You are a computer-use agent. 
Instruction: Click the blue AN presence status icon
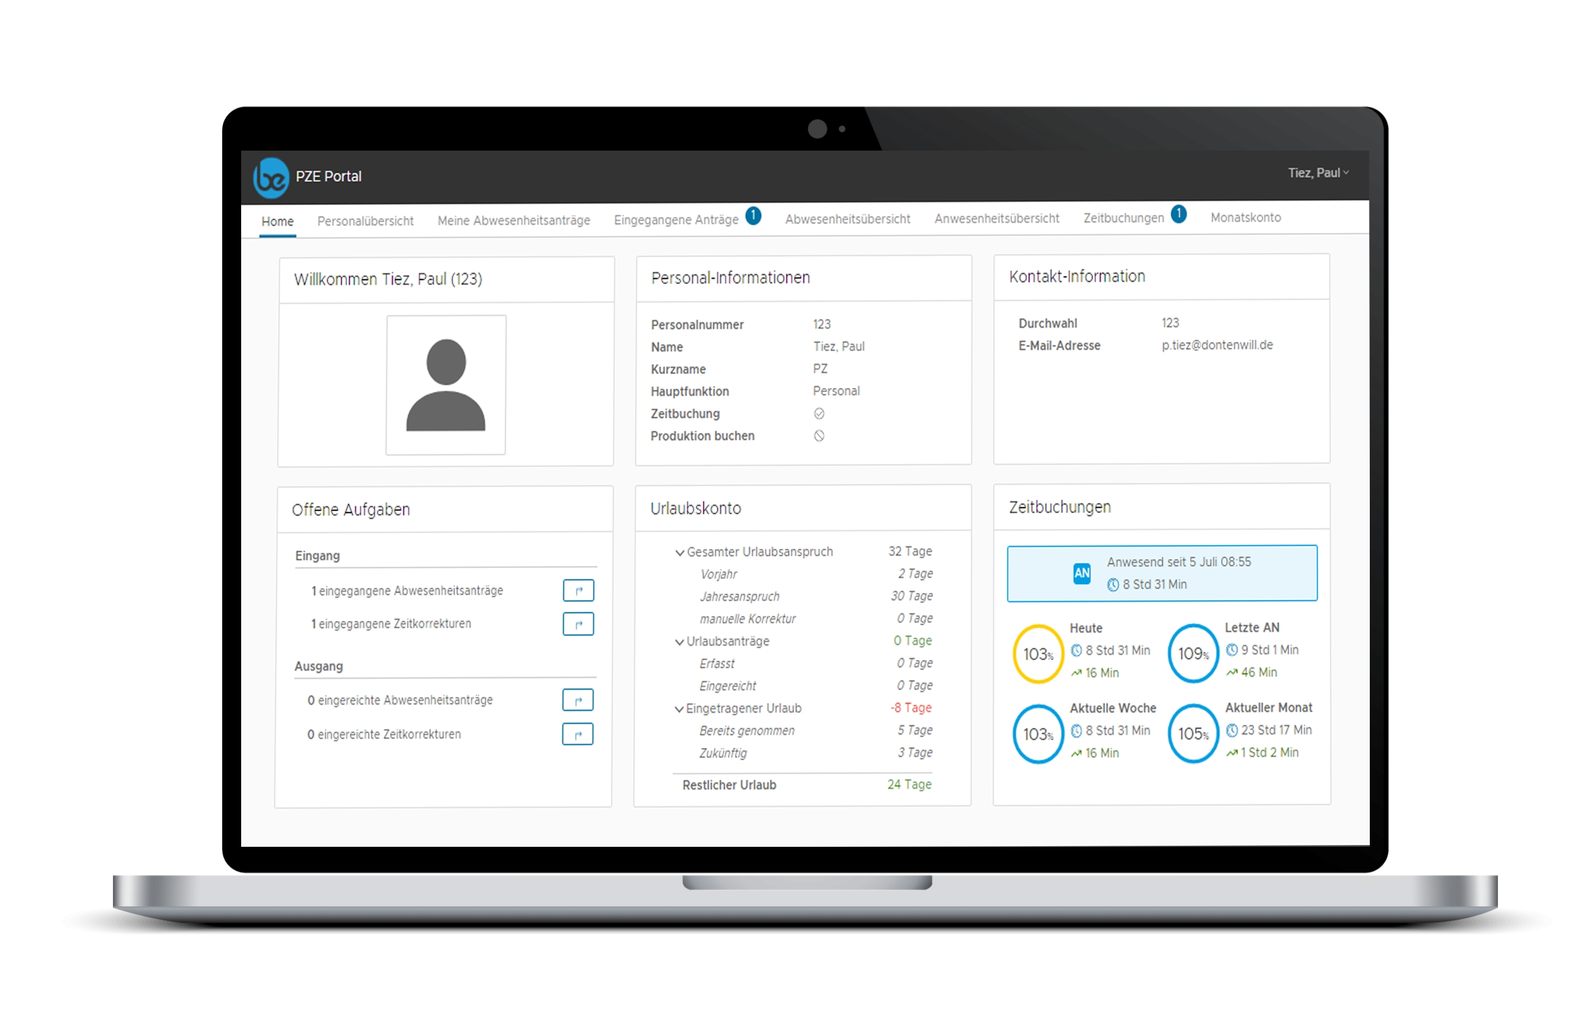click(x=1082, y=573)
